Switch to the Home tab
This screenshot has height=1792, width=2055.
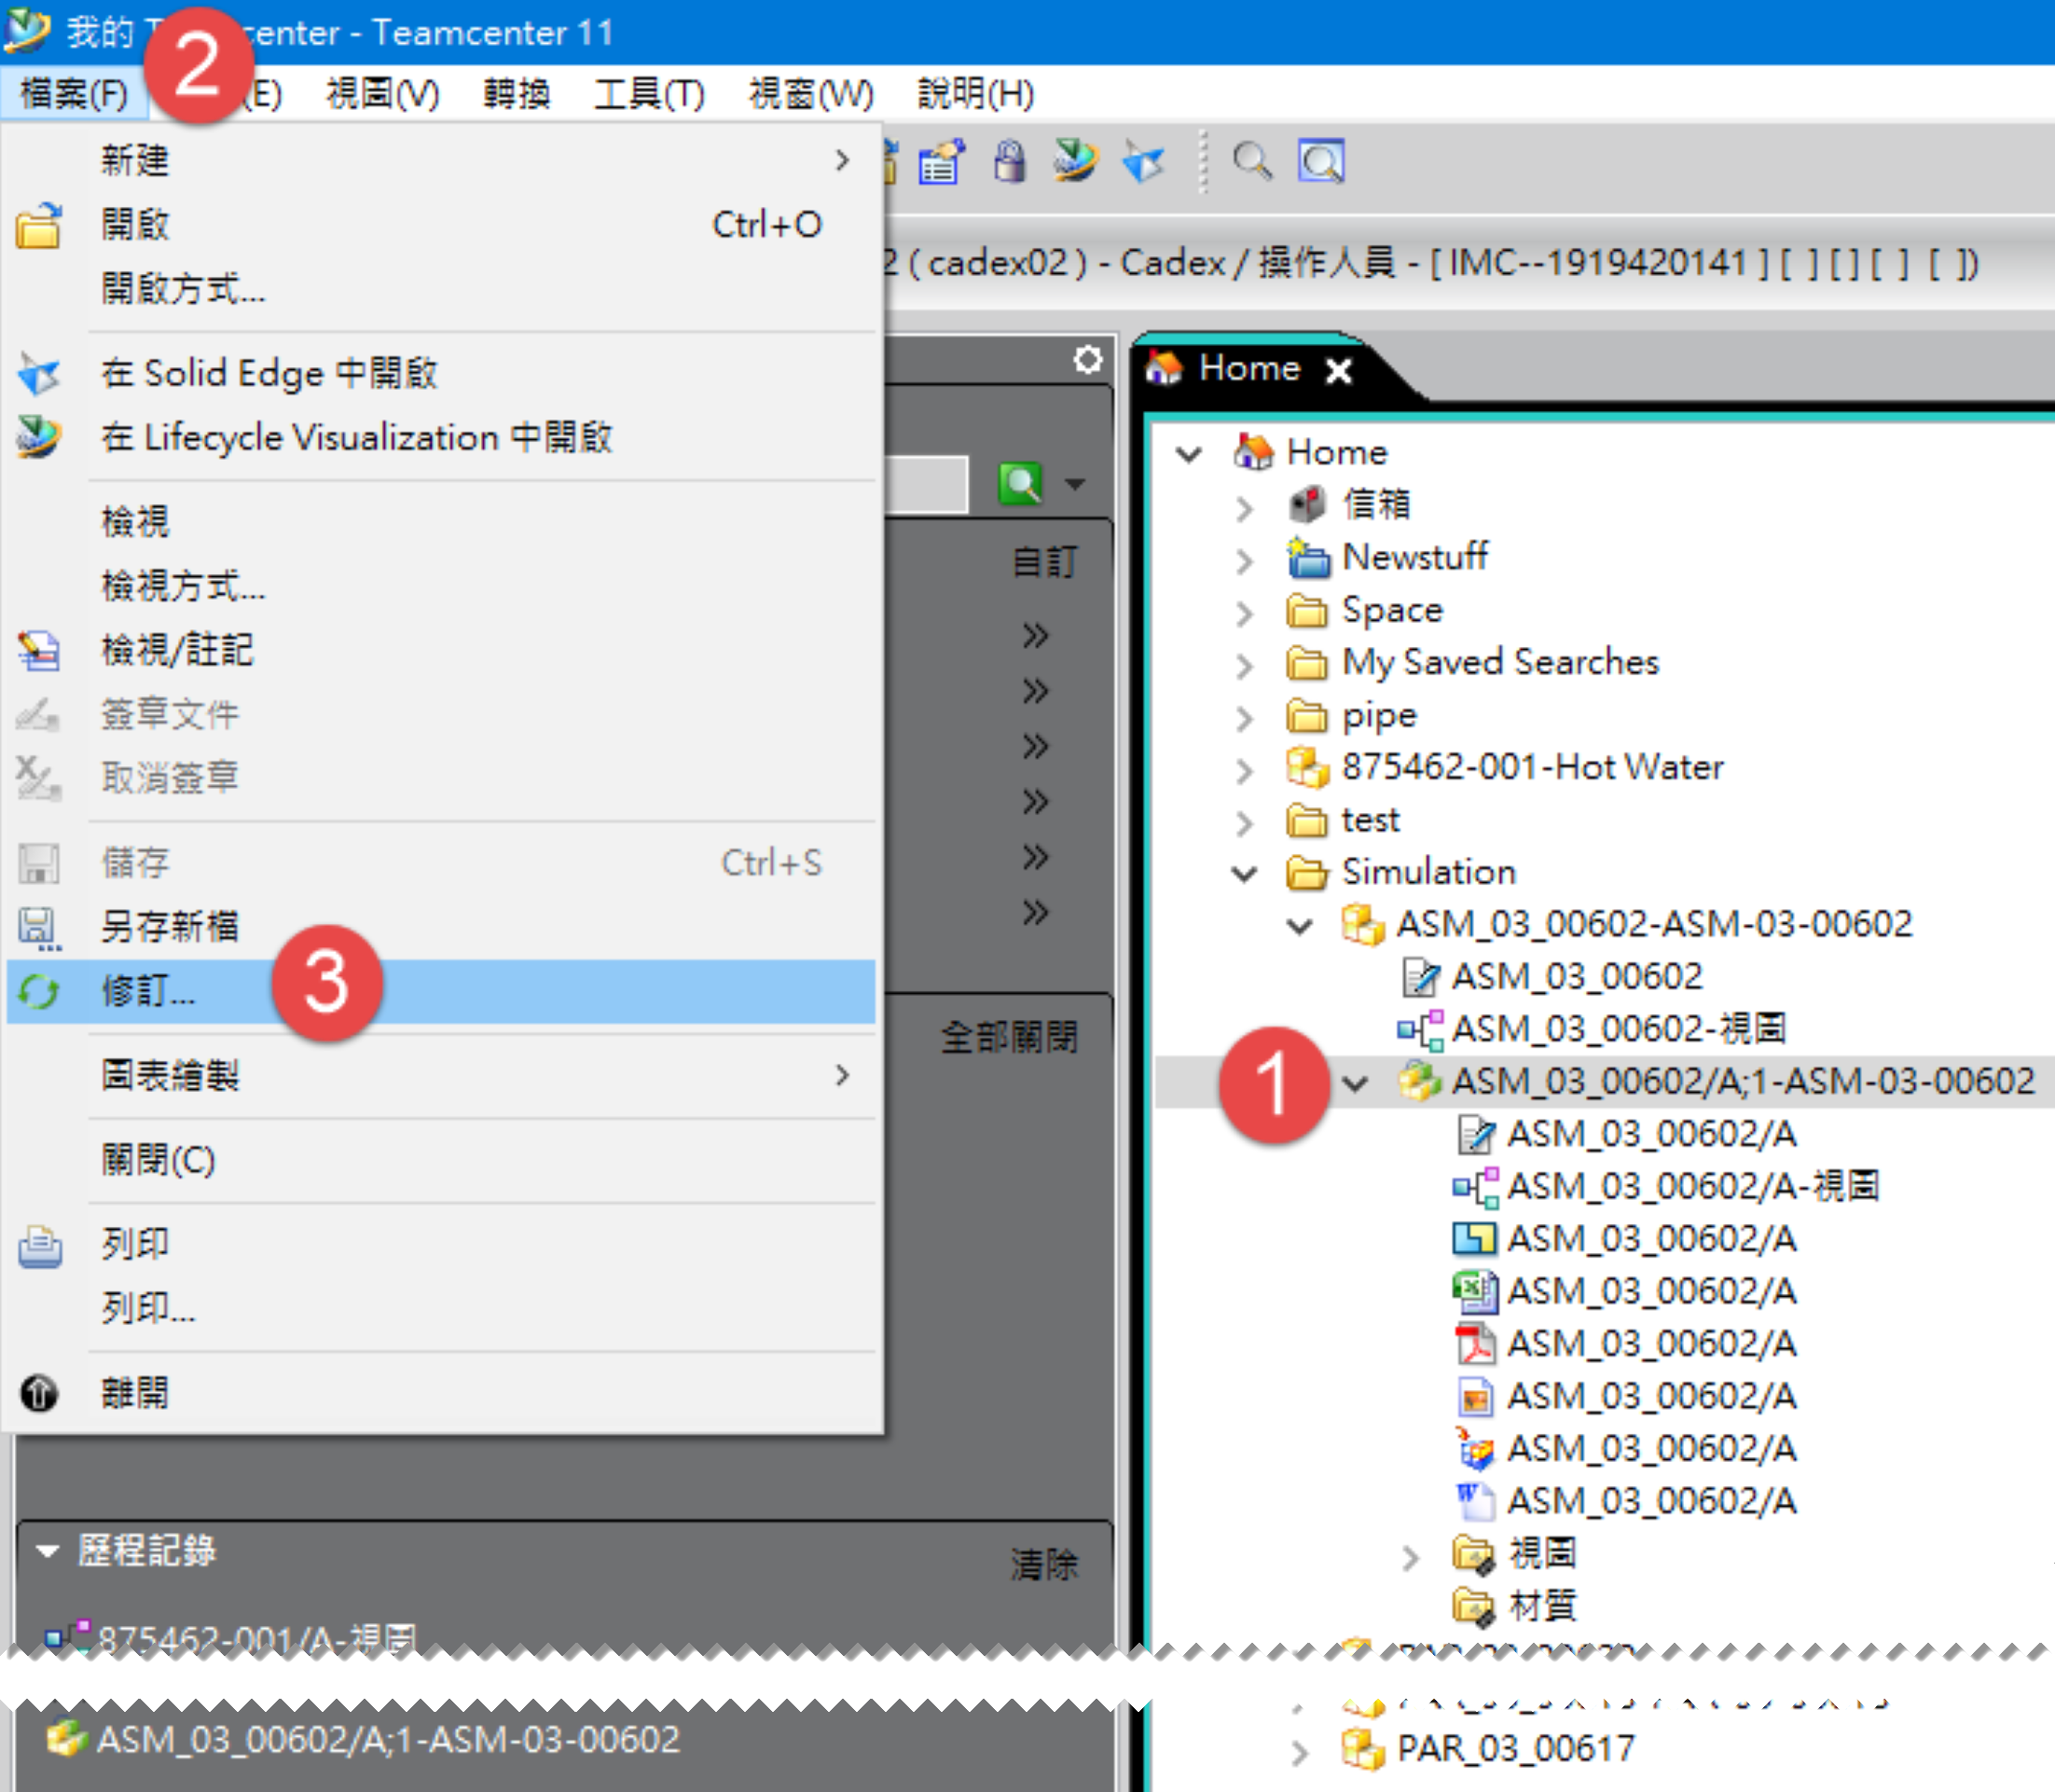(x=1249, y=368)
